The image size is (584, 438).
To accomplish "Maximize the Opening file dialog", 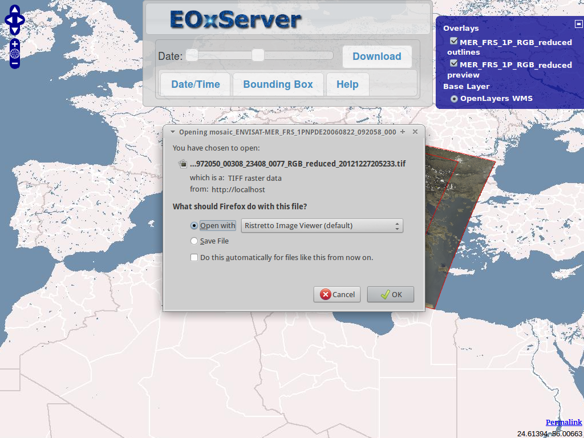I will [403, 132].
